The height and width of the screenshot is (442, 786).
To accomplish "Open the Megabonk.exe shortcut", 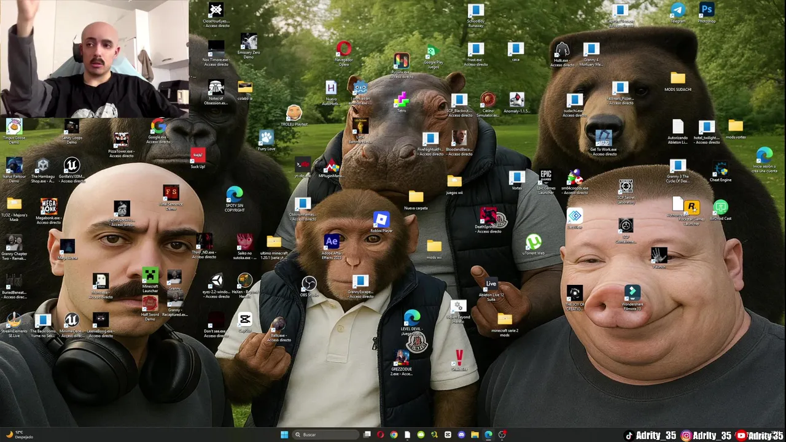I will click(x=49, y=211).
